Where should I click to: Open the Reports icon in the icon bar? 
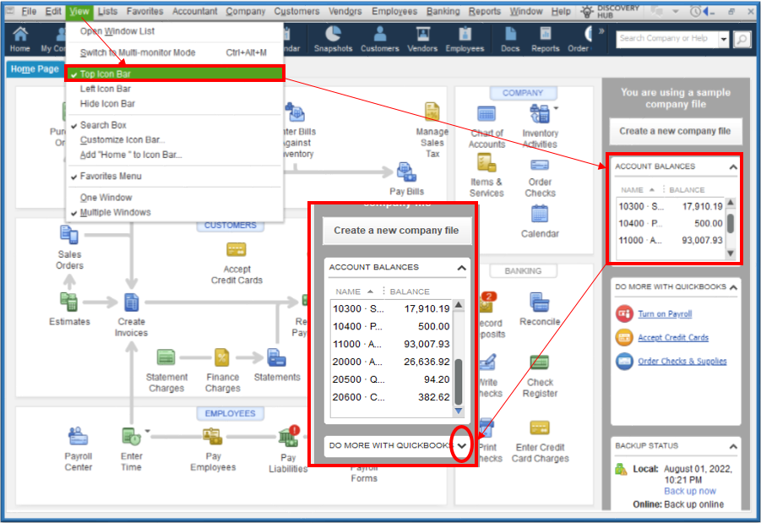click(545, 40)
